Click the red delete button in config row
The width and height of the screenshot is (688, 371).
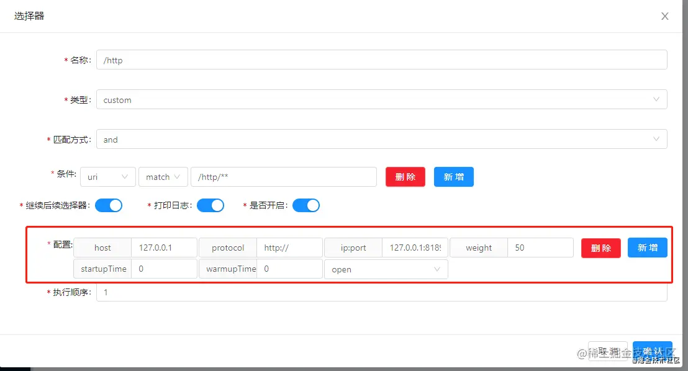coord(600,248)
